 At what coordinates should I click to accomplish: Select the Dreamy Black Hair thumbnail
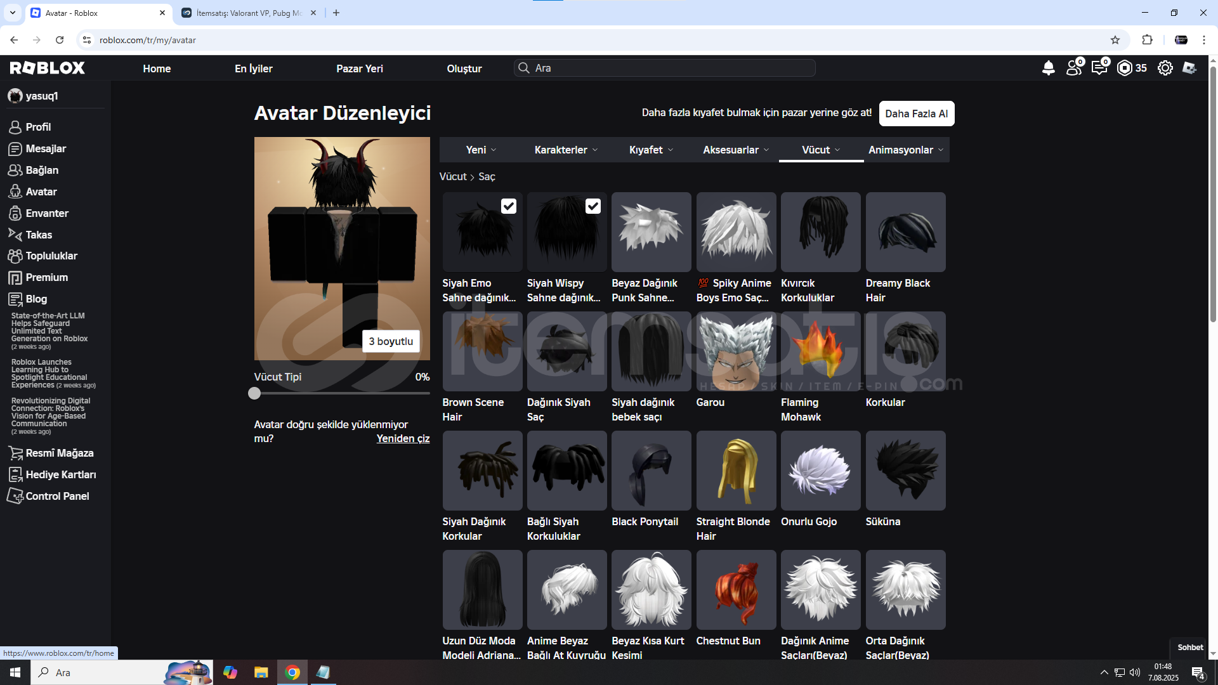905,232
